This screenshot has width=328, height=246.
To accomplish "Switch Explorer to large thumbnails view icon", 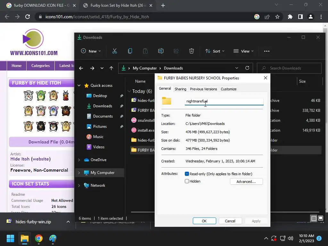I will 320,218.
